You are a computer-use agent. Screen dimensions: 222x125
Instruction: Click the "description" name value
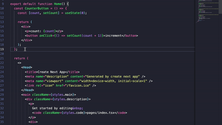pyautogui.click(x=57, y=76)
